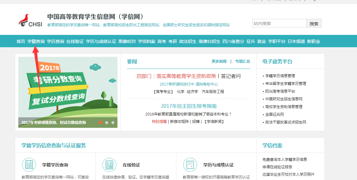Open 申请在线验证报告 link

point(277,167)
